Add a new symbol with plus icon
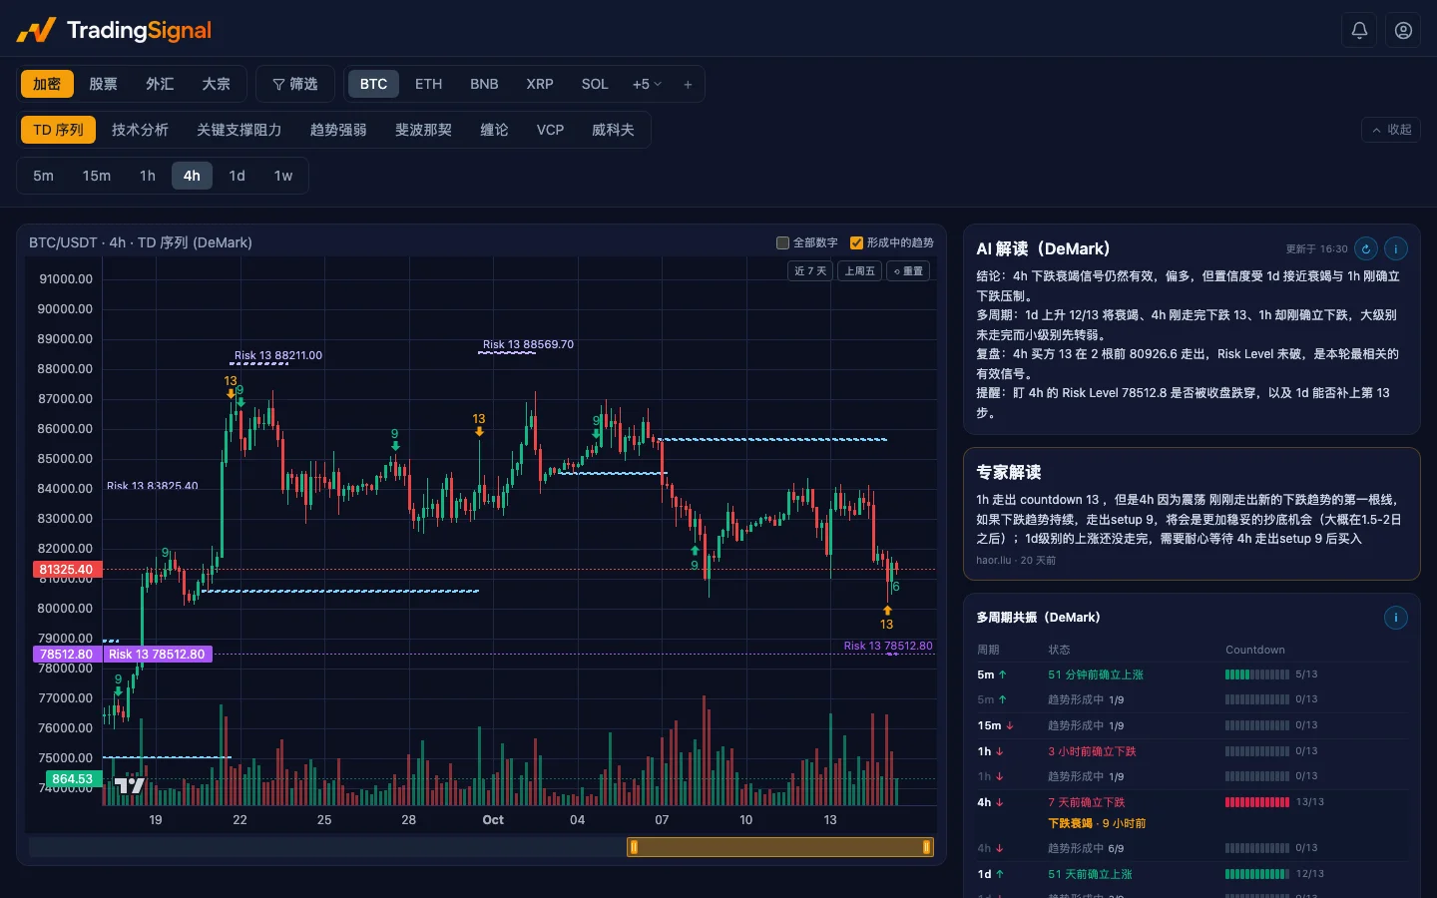The width and height of the screenshot is (1437, 898). 688,84
